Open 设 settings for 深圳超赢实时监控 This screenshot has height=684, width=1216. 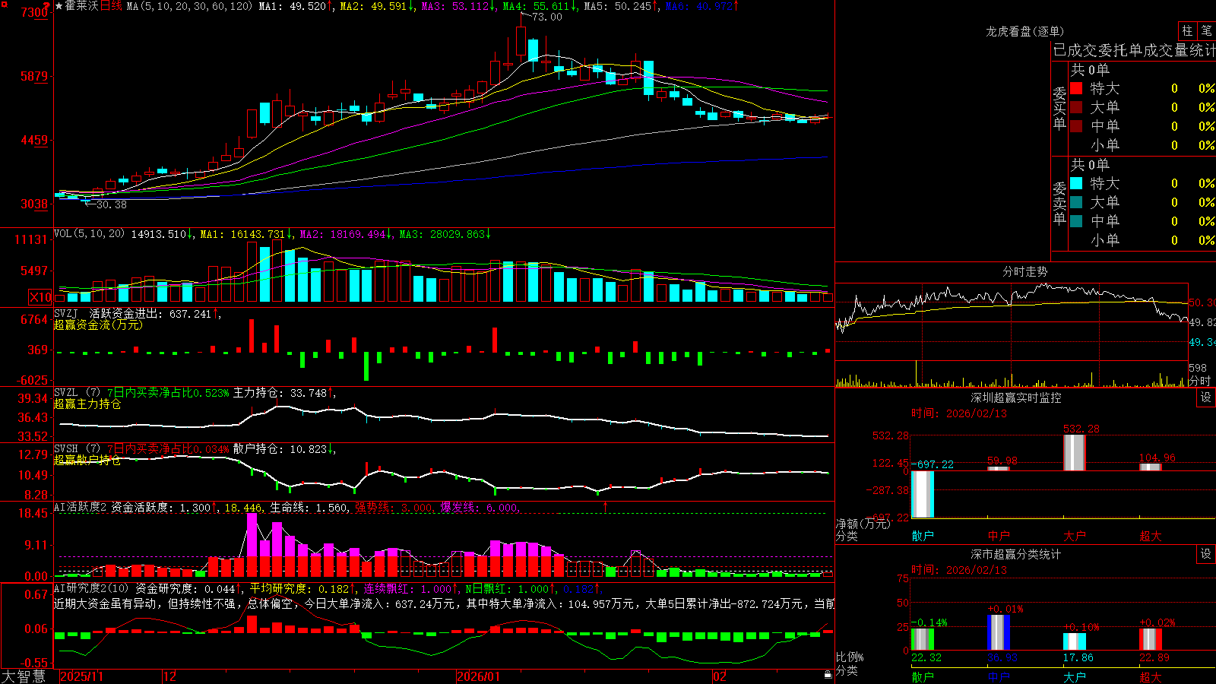coord(1206,397)
